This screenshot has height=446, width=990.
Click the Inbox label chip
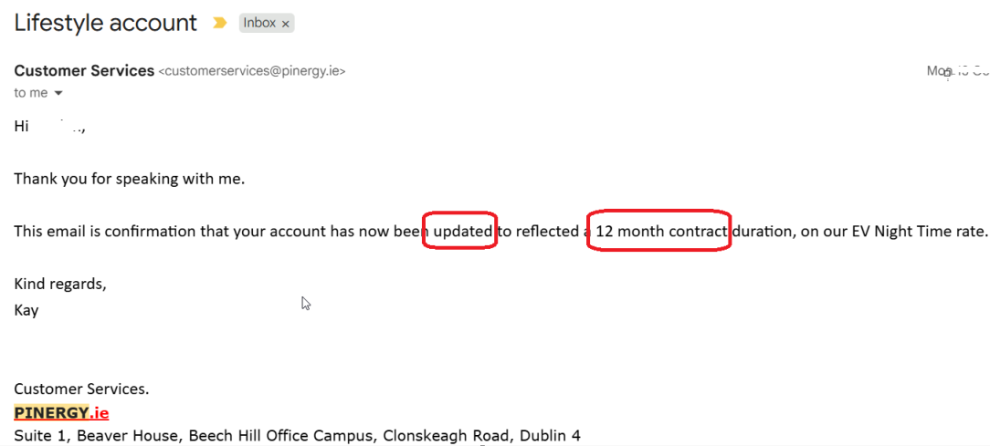259,24
